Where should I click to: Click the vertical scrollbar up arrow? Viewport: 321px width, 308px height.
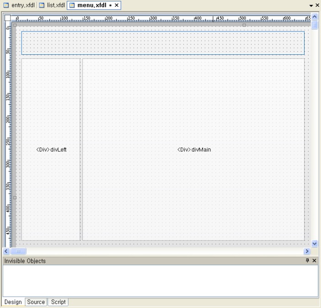tap(315, 17)
